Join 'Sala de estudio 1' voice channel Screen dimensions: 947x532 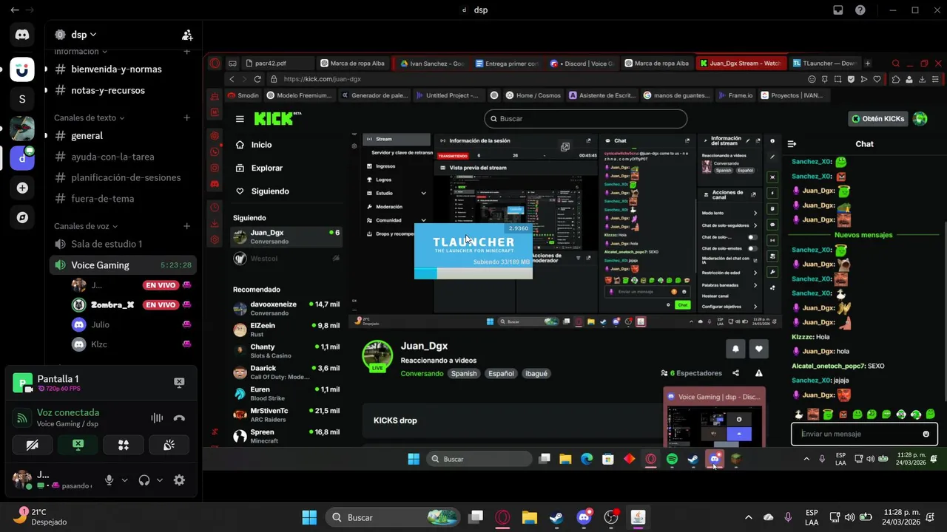click(123, 244)
